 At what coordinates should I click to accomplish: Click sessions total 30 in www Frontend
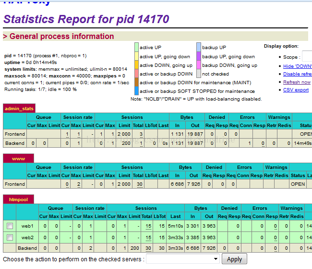tap(140, 184)
